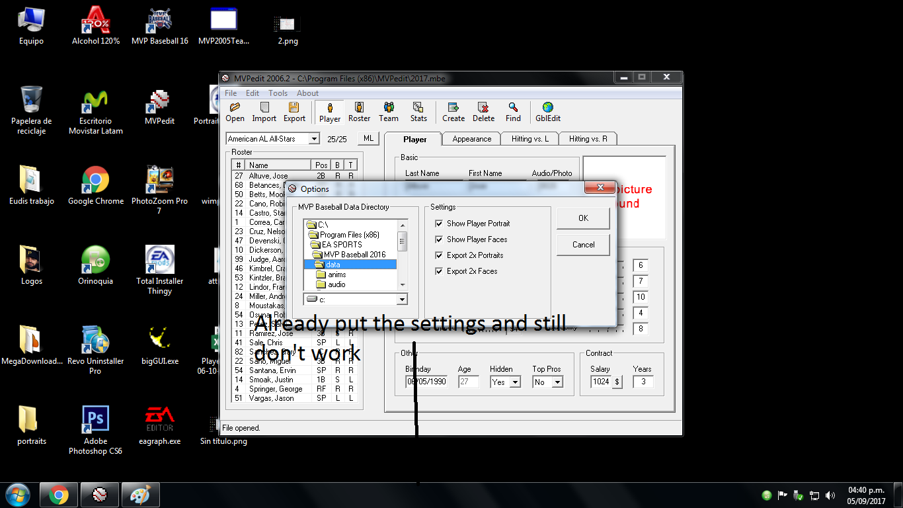Click the Open toolbar icon in MVPedit
903x508 pixels.
235,112
